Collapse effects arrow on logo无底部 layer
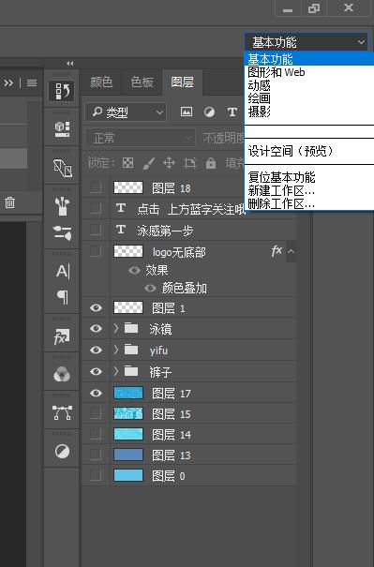The image size is (374, 567). click(291, 250)
